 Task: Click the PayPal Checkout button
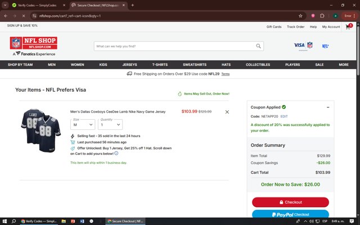click(290, 214)
